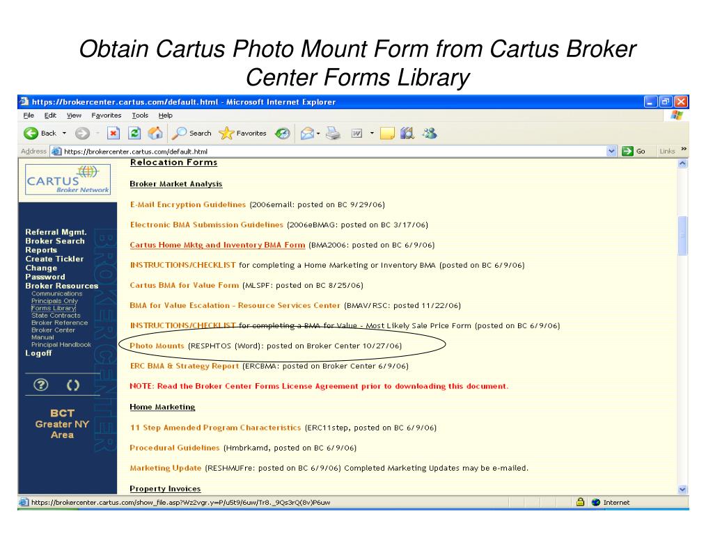Click the Mail envelope icon

pos(307,133)
